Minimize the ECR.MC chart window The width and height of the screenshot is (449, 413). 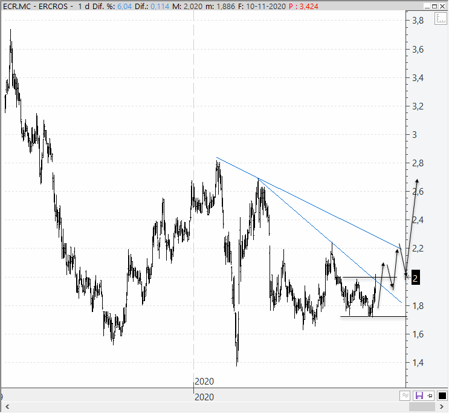(427, 6)
